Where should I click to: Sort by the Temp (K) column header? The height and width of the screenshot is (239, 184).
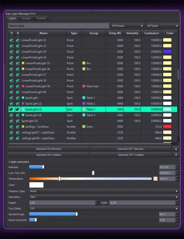[x=115, y=33]
